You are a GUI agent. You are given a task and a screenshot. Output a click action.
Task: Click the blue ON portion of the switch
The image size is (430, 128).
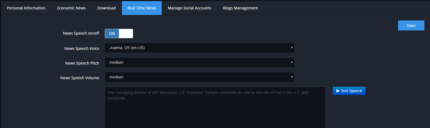point(112,34)
